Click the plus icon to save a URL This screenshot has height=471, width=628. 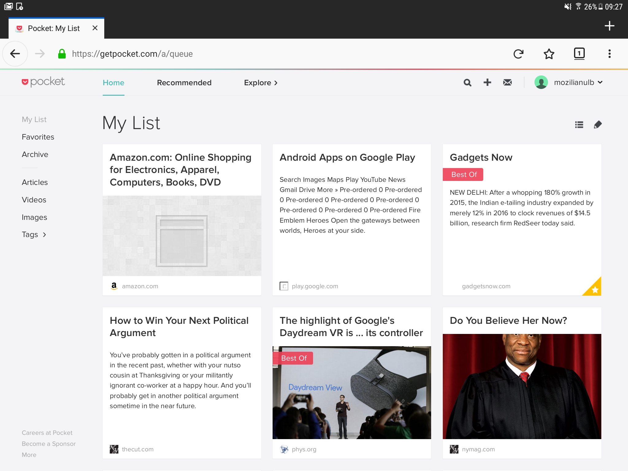(487, 82)
